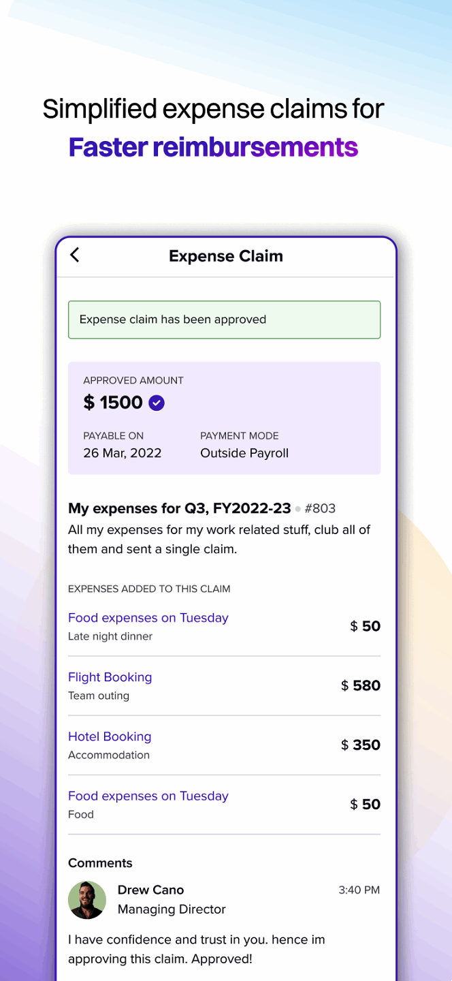
Task: Click the Outside Payroll payment mode
Action: [244, 453]
